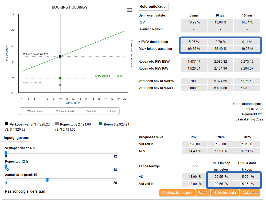Select the vS REV value 18,00
Viewport: 266px width, 202px height.
click(x=193, y=177)
